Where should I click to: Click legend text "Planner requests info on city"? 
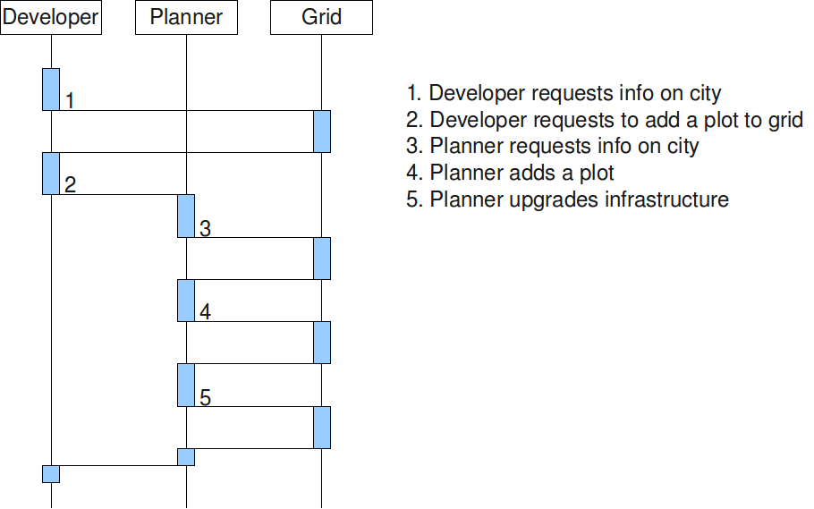tap(553, 146)
